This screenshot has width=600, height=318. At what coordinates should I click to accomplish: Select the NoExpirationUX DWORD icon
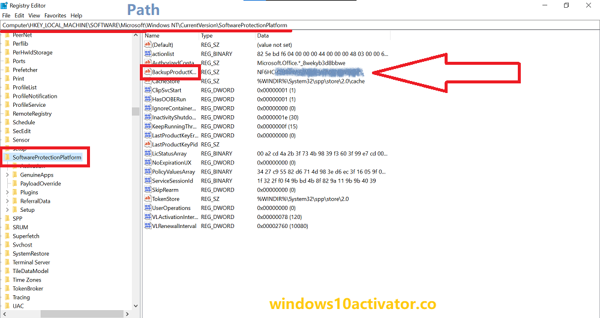point(148,163)
